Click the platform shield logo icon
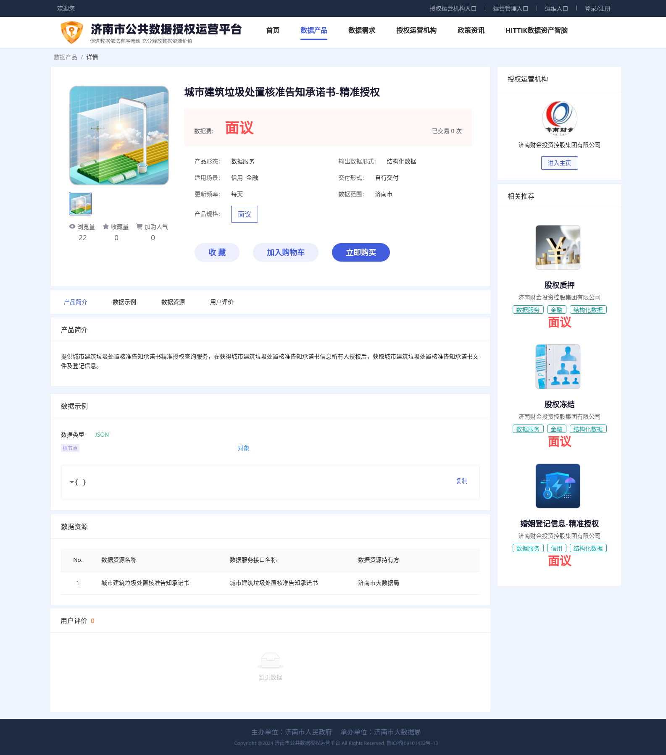This screenshot has width=666, height=755. click(72, 32)
